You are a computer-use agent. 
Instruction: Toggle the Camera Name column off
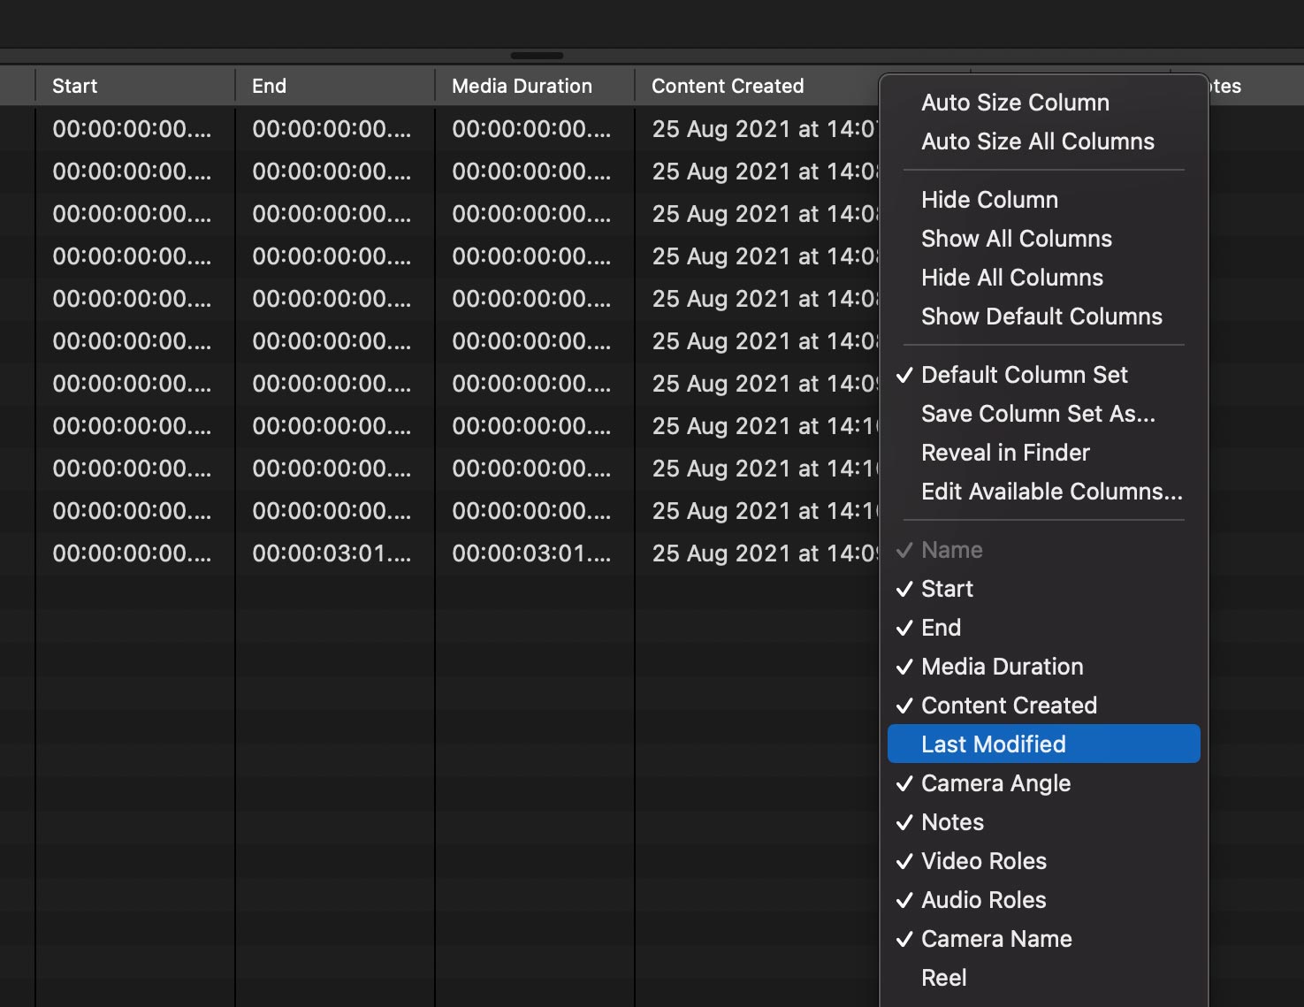1043,939
